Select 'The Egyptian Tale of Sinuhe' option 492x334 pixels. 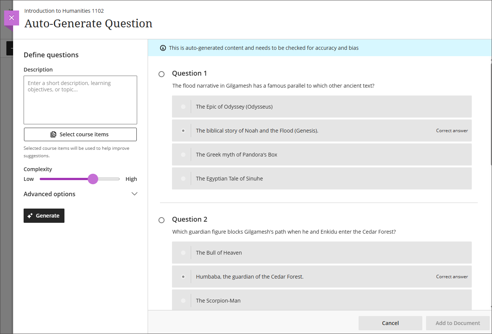point(182,178)
